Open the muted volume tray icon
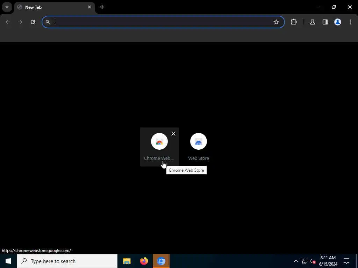The width and height of the screenshot is (358, 268). [313, 261]
